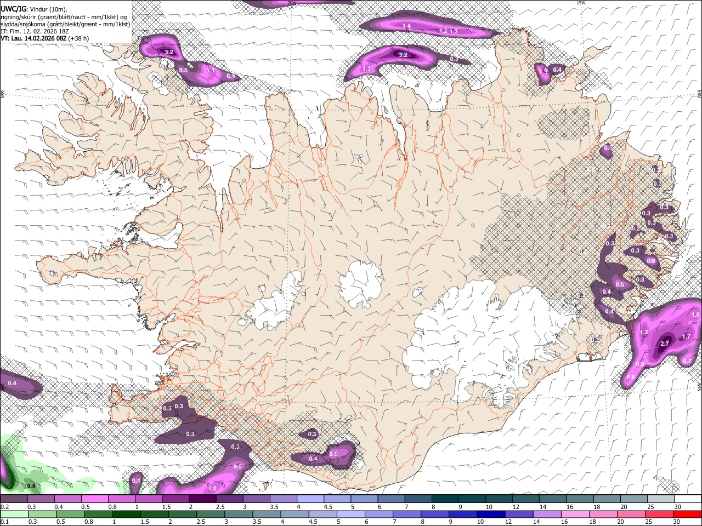Select the 1.4 precipitation value on the map
This screenshot has width=702, height=526.
click(x=407, y=26)
